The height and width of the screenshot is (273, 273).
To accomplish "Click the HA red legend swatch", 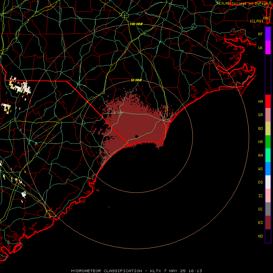I will pos(268,101).
